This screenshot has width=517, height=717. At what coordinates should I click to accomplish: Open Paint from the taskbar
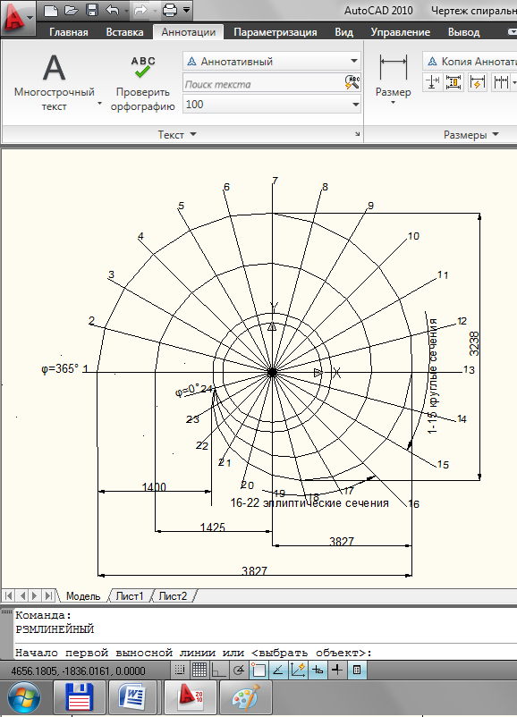point(246,698)
